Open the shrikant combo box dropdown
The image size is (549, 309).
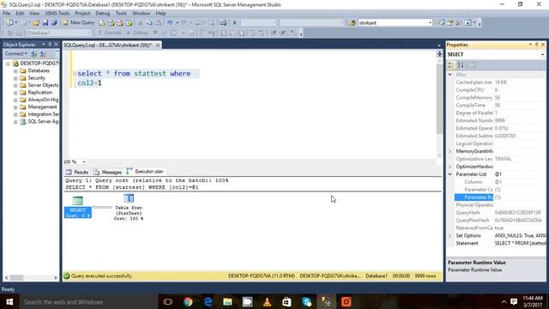[x=430, y=23]
